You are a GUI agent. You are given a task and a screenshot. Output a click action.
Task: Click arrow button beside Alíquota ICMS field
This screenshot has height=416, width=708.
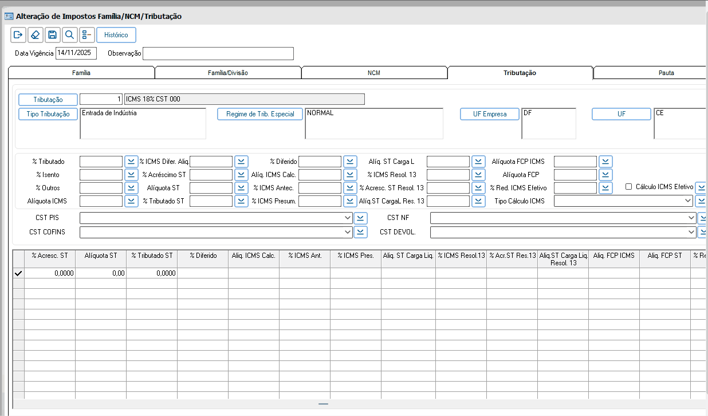point(131,201)
